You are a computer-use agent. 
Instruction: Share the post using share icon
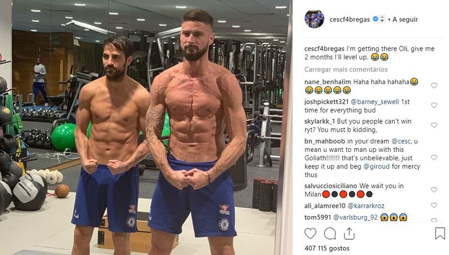pos(349,233)
